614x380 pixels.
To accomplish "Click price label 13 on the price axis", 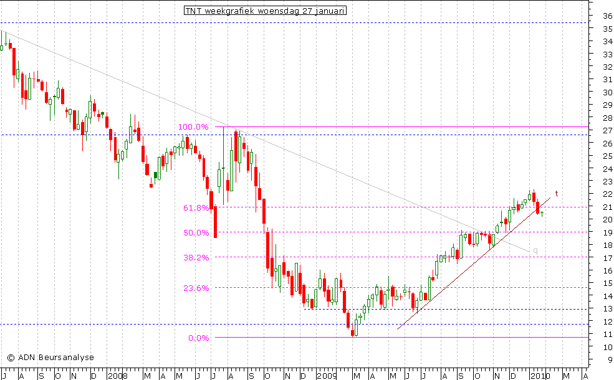I will [608, 310].
